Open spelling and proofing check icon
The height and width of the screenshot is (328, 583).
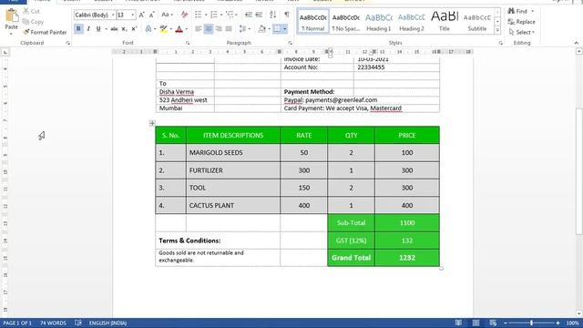[x=78, y=323]
